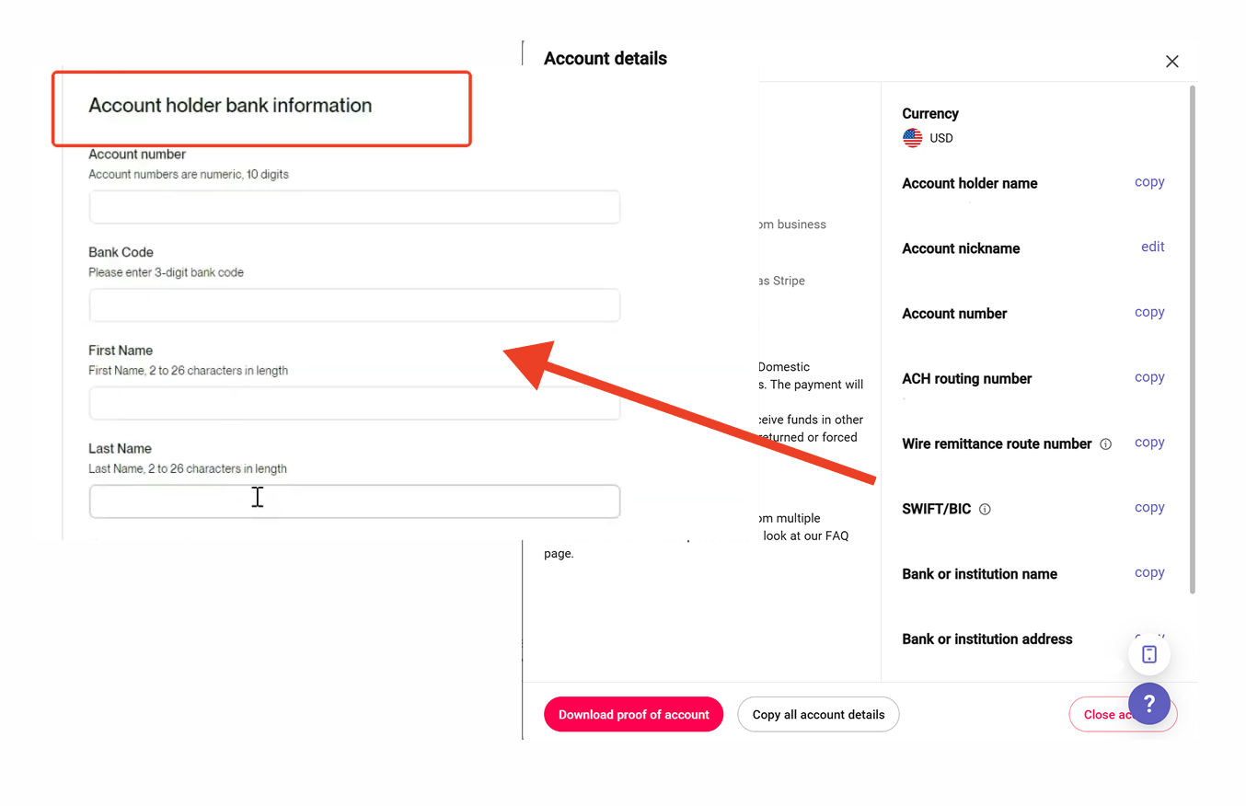The image size is (1246, 806).
Task: Edit the Account nickname
Action: click(x=1152, y=247)
